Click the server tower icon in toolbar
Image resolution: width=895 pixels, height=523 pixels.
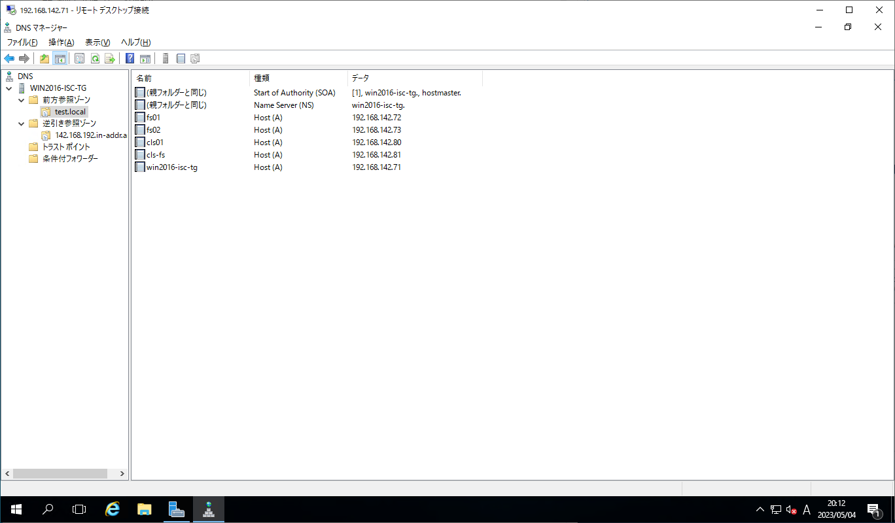pyautogui.click(x=166, y=59)
